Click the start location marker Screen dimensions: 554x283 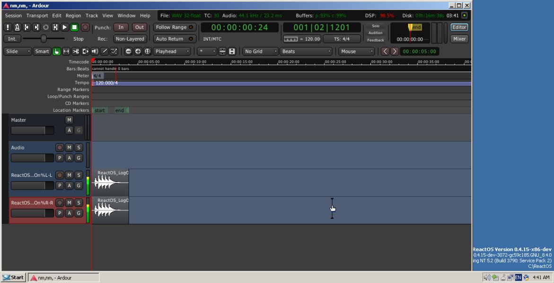(x=100, y=110)
